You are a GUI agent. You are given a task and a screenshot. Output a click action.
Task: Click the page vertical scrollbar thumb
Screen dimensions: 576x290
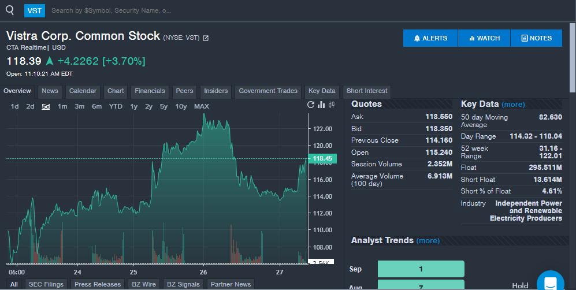pyautogui.click(x=573, y=58)
